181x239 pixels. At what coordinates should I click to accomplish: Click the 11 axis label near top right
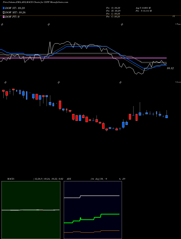point(173,16)
